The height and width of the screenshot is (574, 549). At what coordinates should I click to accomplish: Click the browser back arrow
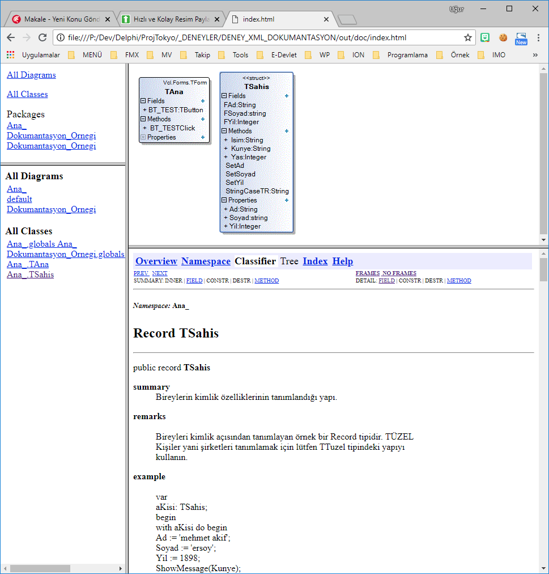(11, 37)
